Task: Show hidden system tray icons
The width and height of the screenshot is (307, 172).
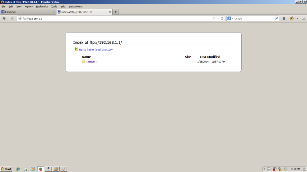Action: click(264, 169)
